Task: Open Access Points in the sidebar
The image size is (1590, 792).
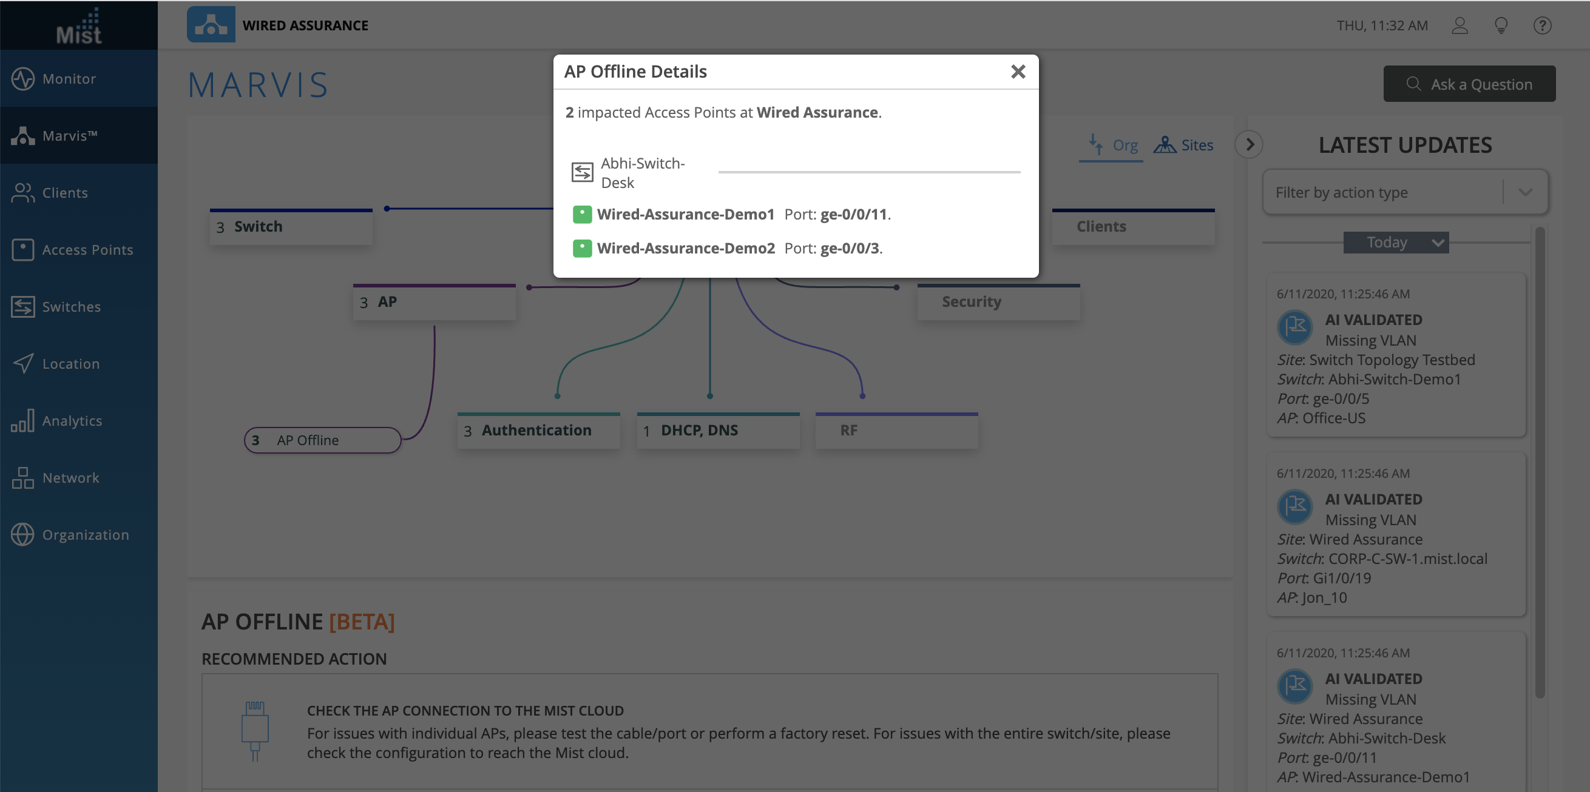Action: click(x=87, y=249)
